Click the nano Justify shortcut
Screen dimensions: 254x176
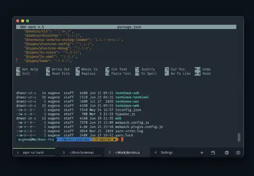[145, 69]
